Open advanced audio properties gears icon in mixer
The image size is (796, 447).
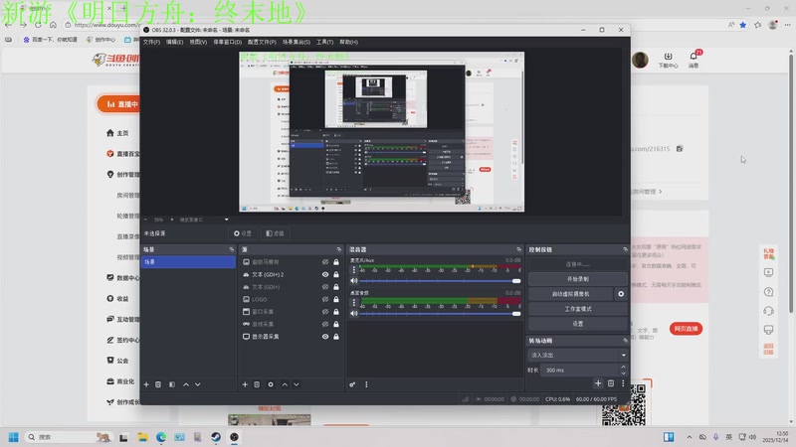(352, 384)
